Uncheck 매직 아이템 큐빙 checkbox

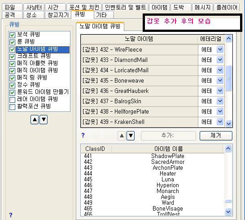coord(12,71)
